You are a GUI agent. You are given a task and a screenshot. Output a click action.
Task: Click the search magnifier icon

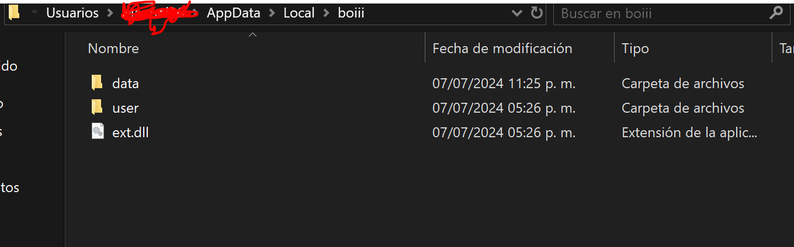tap(776, 13)
